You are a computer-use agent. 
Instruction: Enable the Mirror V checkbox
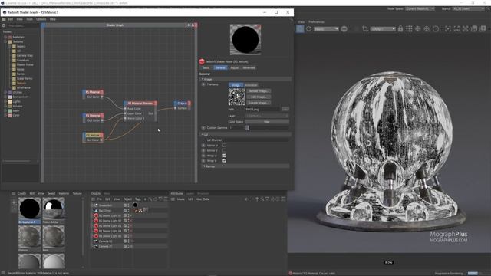click(x=224, y=150)
